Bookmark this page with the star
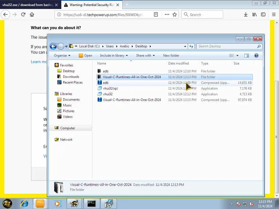This screenshot has width=279, height=209. 175,15
